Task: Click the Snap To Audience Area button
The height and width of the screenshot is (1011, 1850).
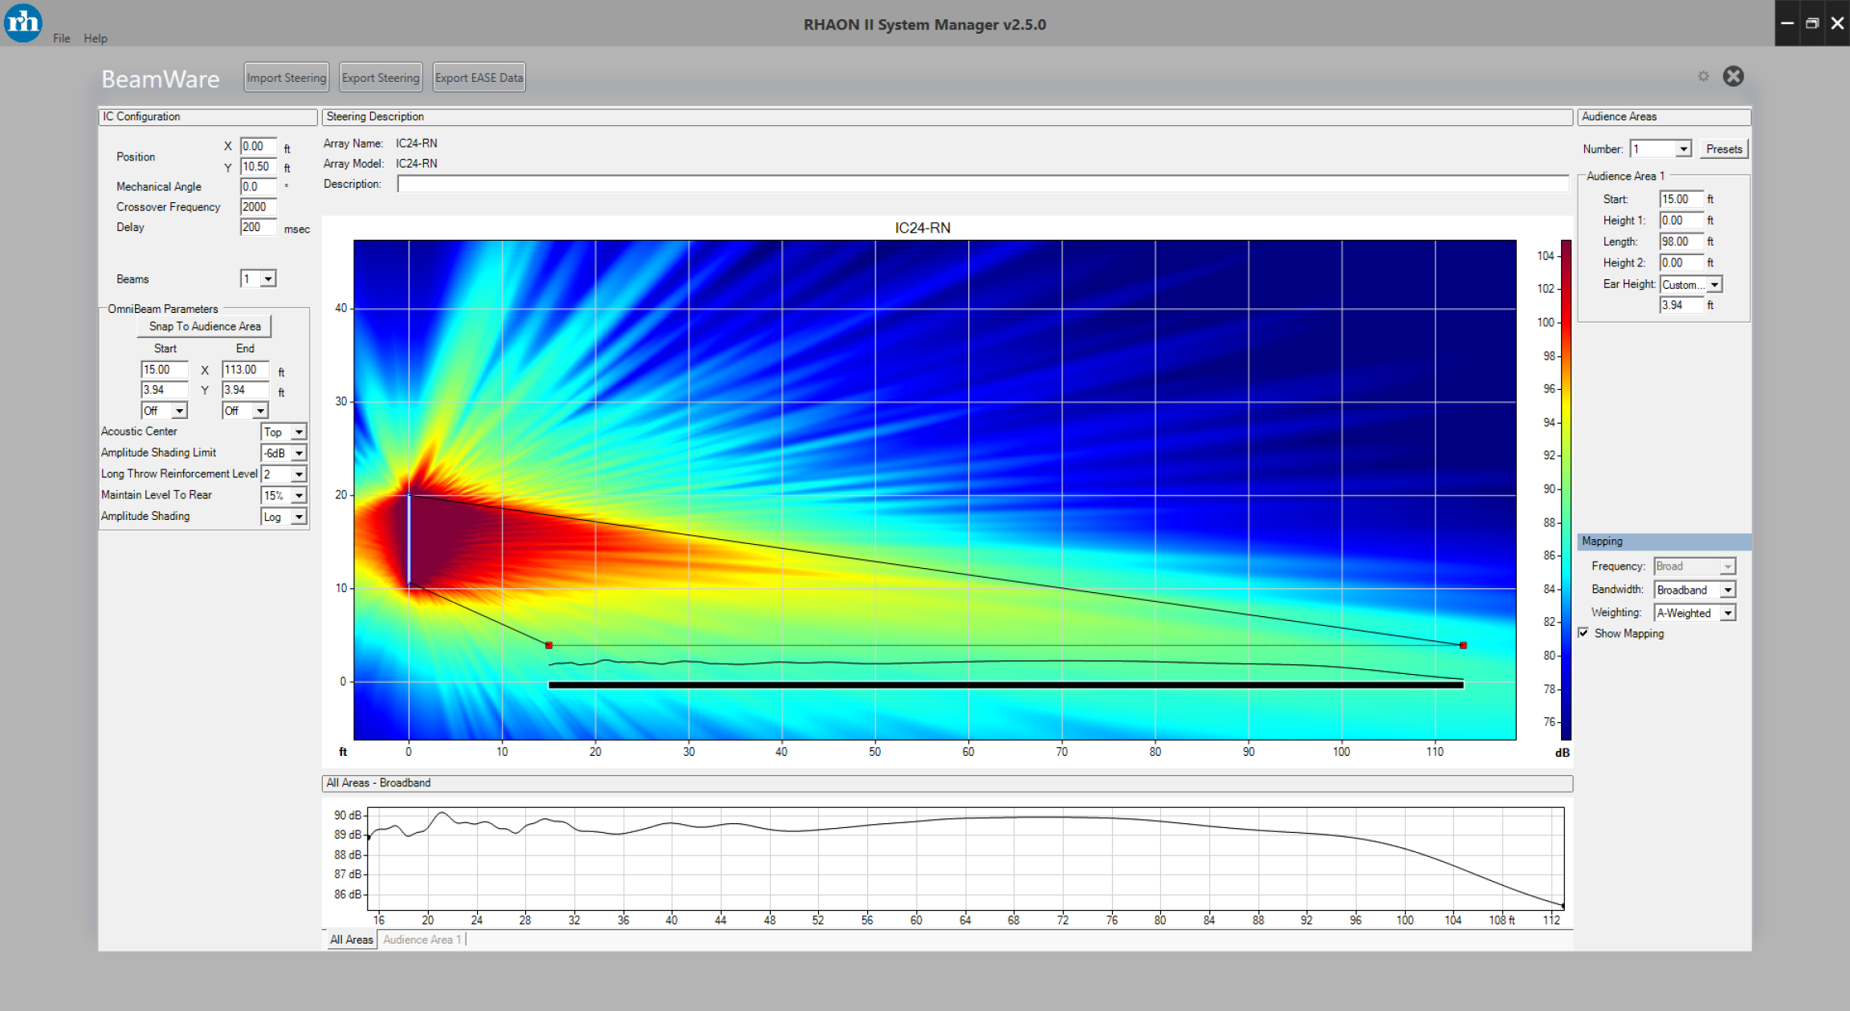Action: pos(204,327)
